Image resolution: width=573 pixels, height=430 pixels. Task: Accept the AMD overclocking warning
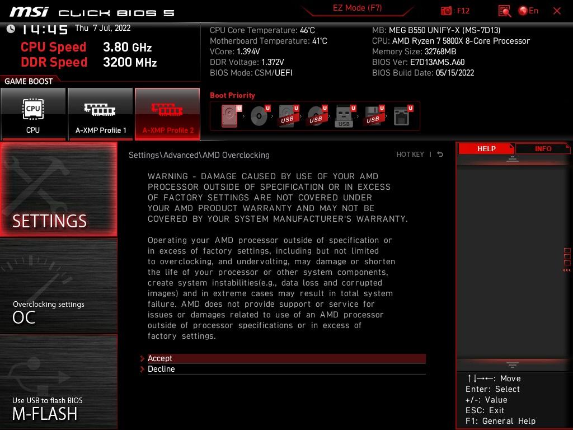point(286,358)
